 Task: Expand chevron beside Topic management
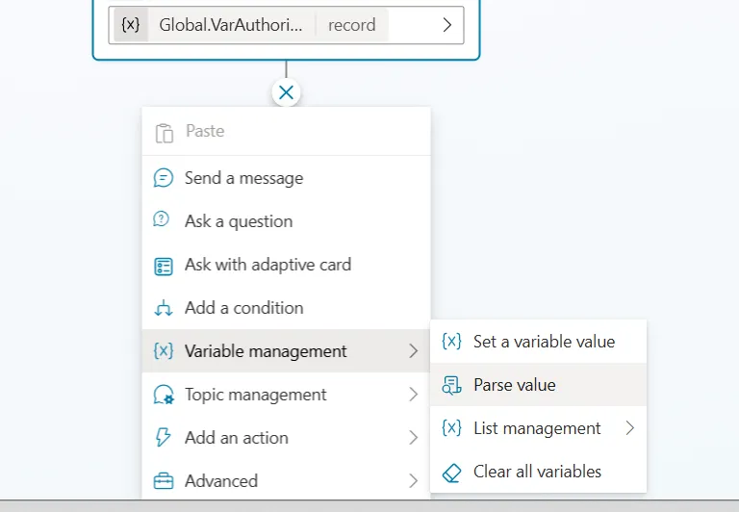[x=414, y=395]
